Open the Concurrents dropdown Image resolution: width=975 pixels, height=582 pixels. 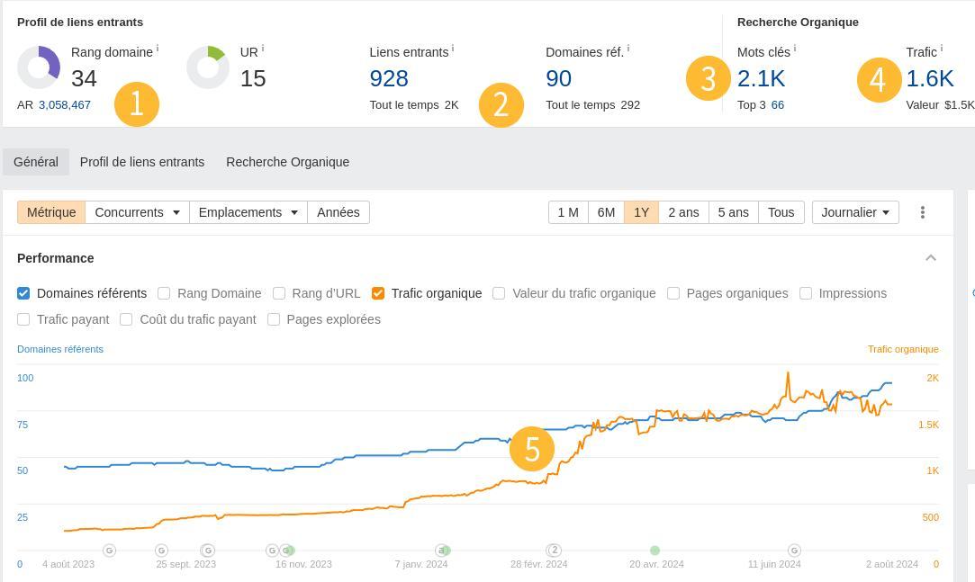tap(138, 212)
